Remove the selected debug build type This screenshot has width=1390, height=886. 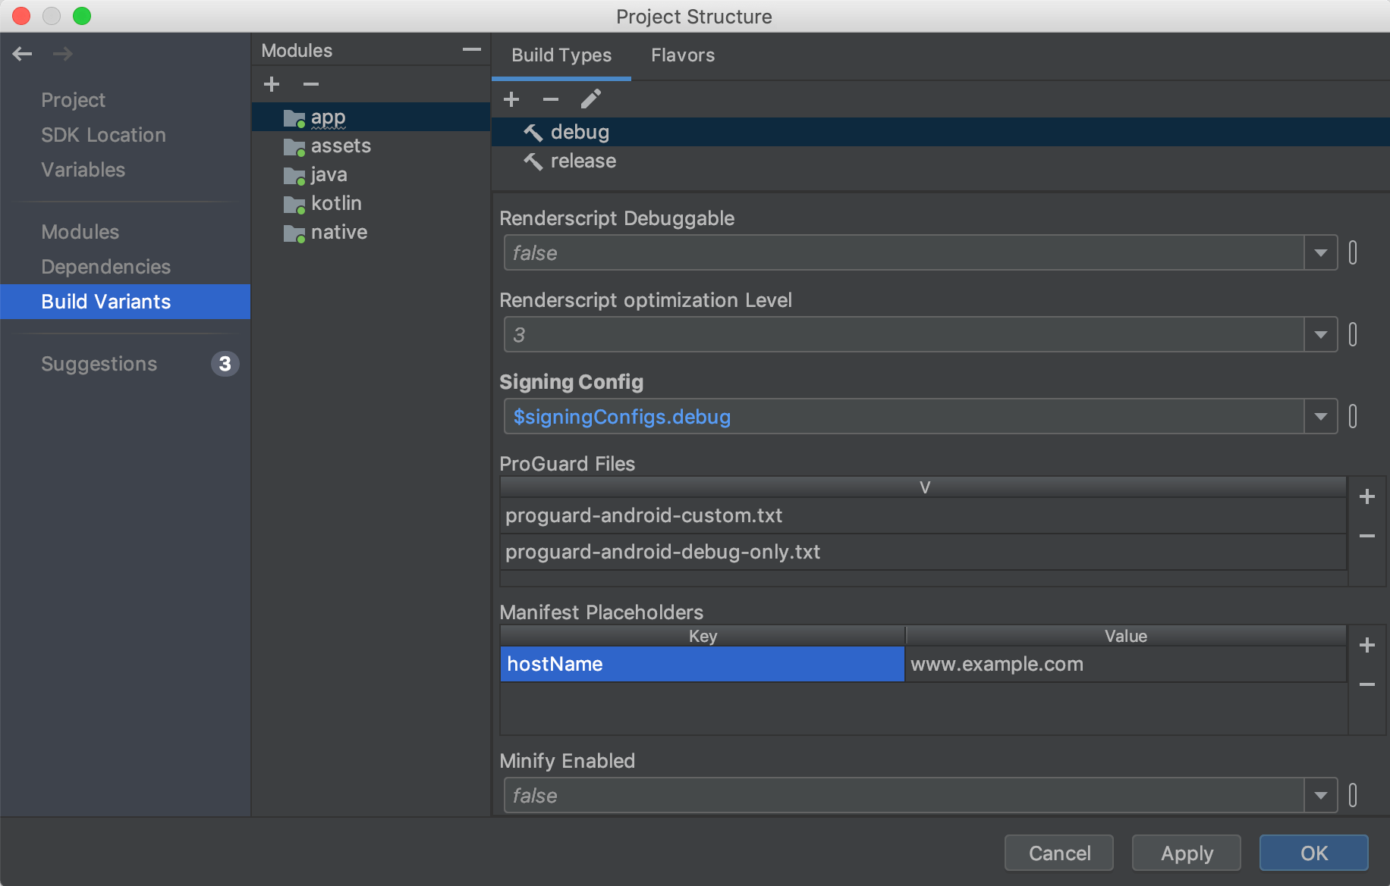550,99
